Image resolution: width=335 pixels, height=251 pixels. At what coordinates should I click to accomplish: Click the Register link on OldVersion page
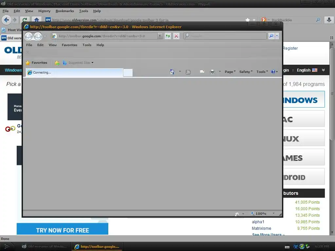click(290, 48)
